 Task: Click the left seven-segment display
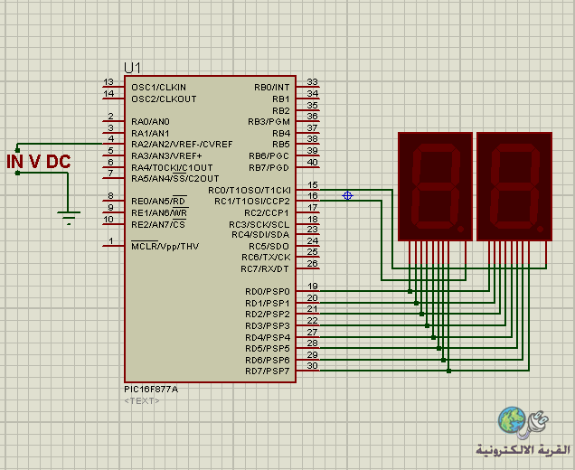tap(435, 186)
